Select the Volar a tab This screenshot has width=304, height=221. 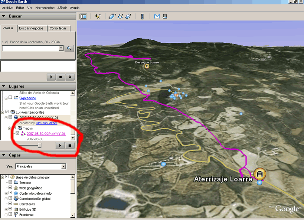click(9, 28)
